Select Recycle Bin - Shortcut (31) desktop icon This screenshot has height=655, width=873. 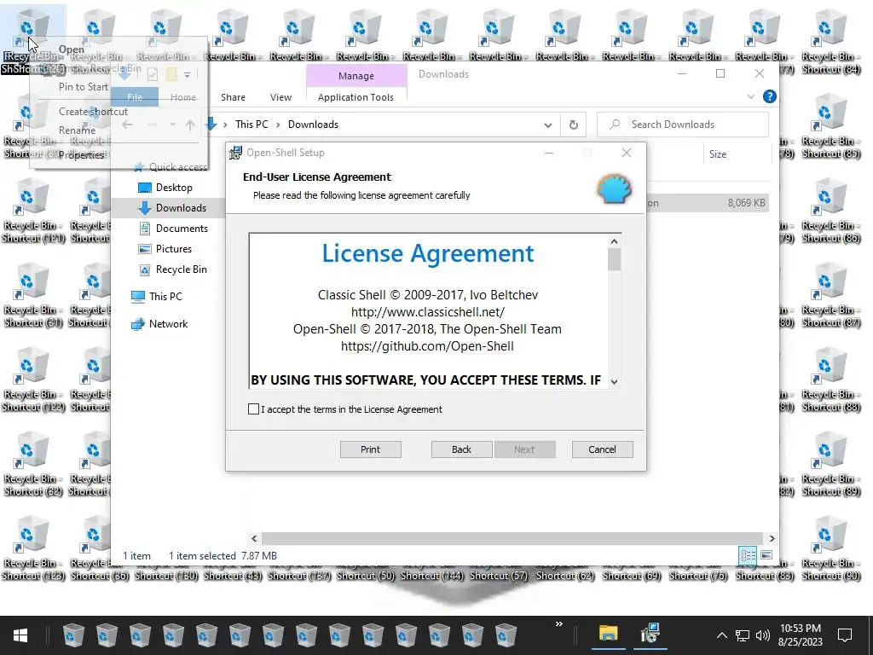[x=33, y=296]
